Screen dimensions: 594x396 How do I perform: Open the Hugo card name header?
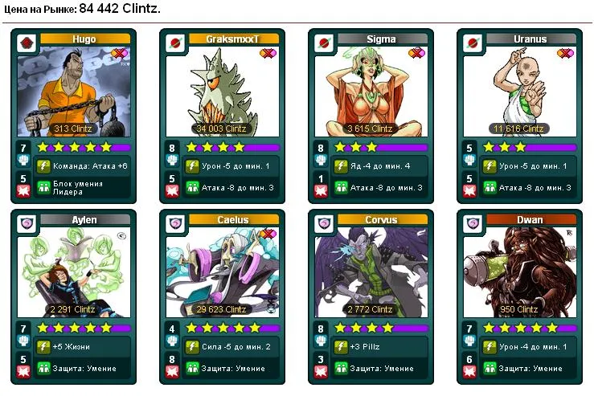pyautogui.click(x=85, y=39)
